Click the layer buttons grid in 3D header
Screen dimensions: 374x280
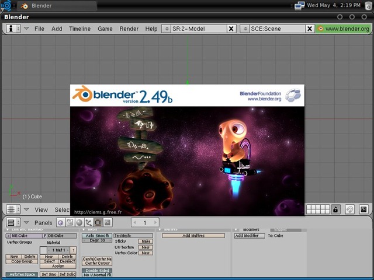(x=318, y=209)
